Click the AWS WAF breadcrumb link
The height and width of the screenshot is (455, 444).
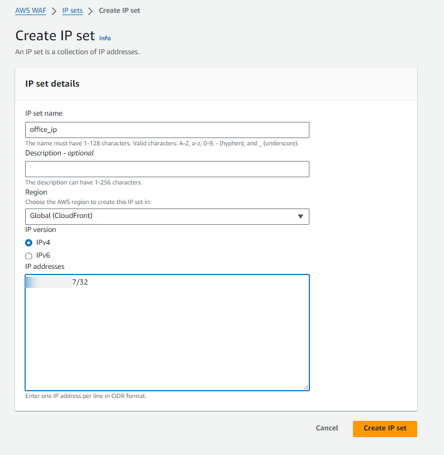point(30,11)
